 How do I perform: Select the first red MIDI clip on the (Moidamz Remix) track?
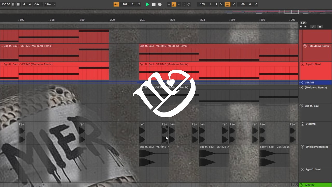point(54,53)
